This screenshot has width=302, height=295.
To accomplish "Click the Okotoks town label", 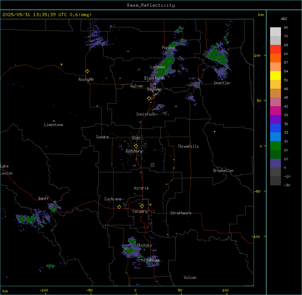I will (144, 245).
